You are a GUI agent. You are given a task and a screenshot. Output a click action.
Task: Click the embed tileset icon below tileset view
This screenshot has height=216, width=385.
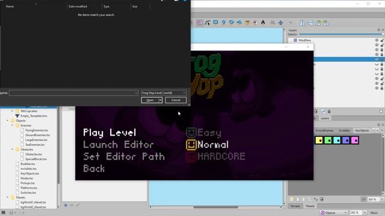[297, 199]
